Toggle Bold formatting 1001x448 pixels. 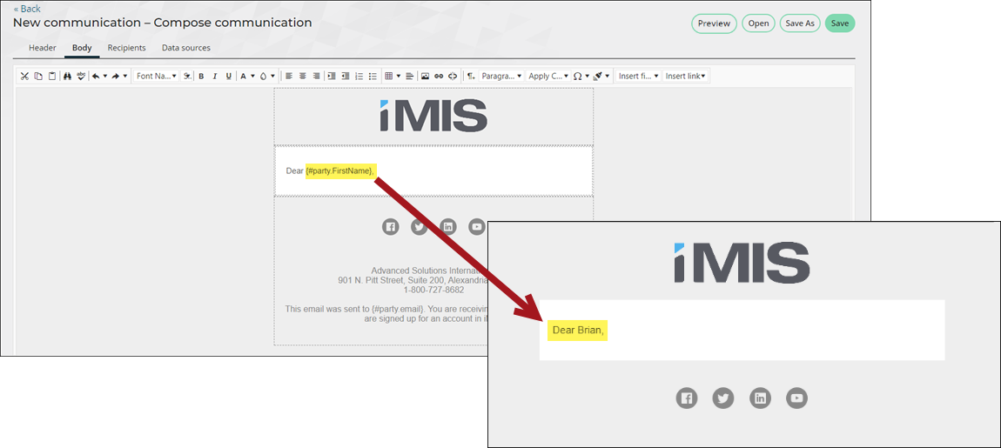201,76
